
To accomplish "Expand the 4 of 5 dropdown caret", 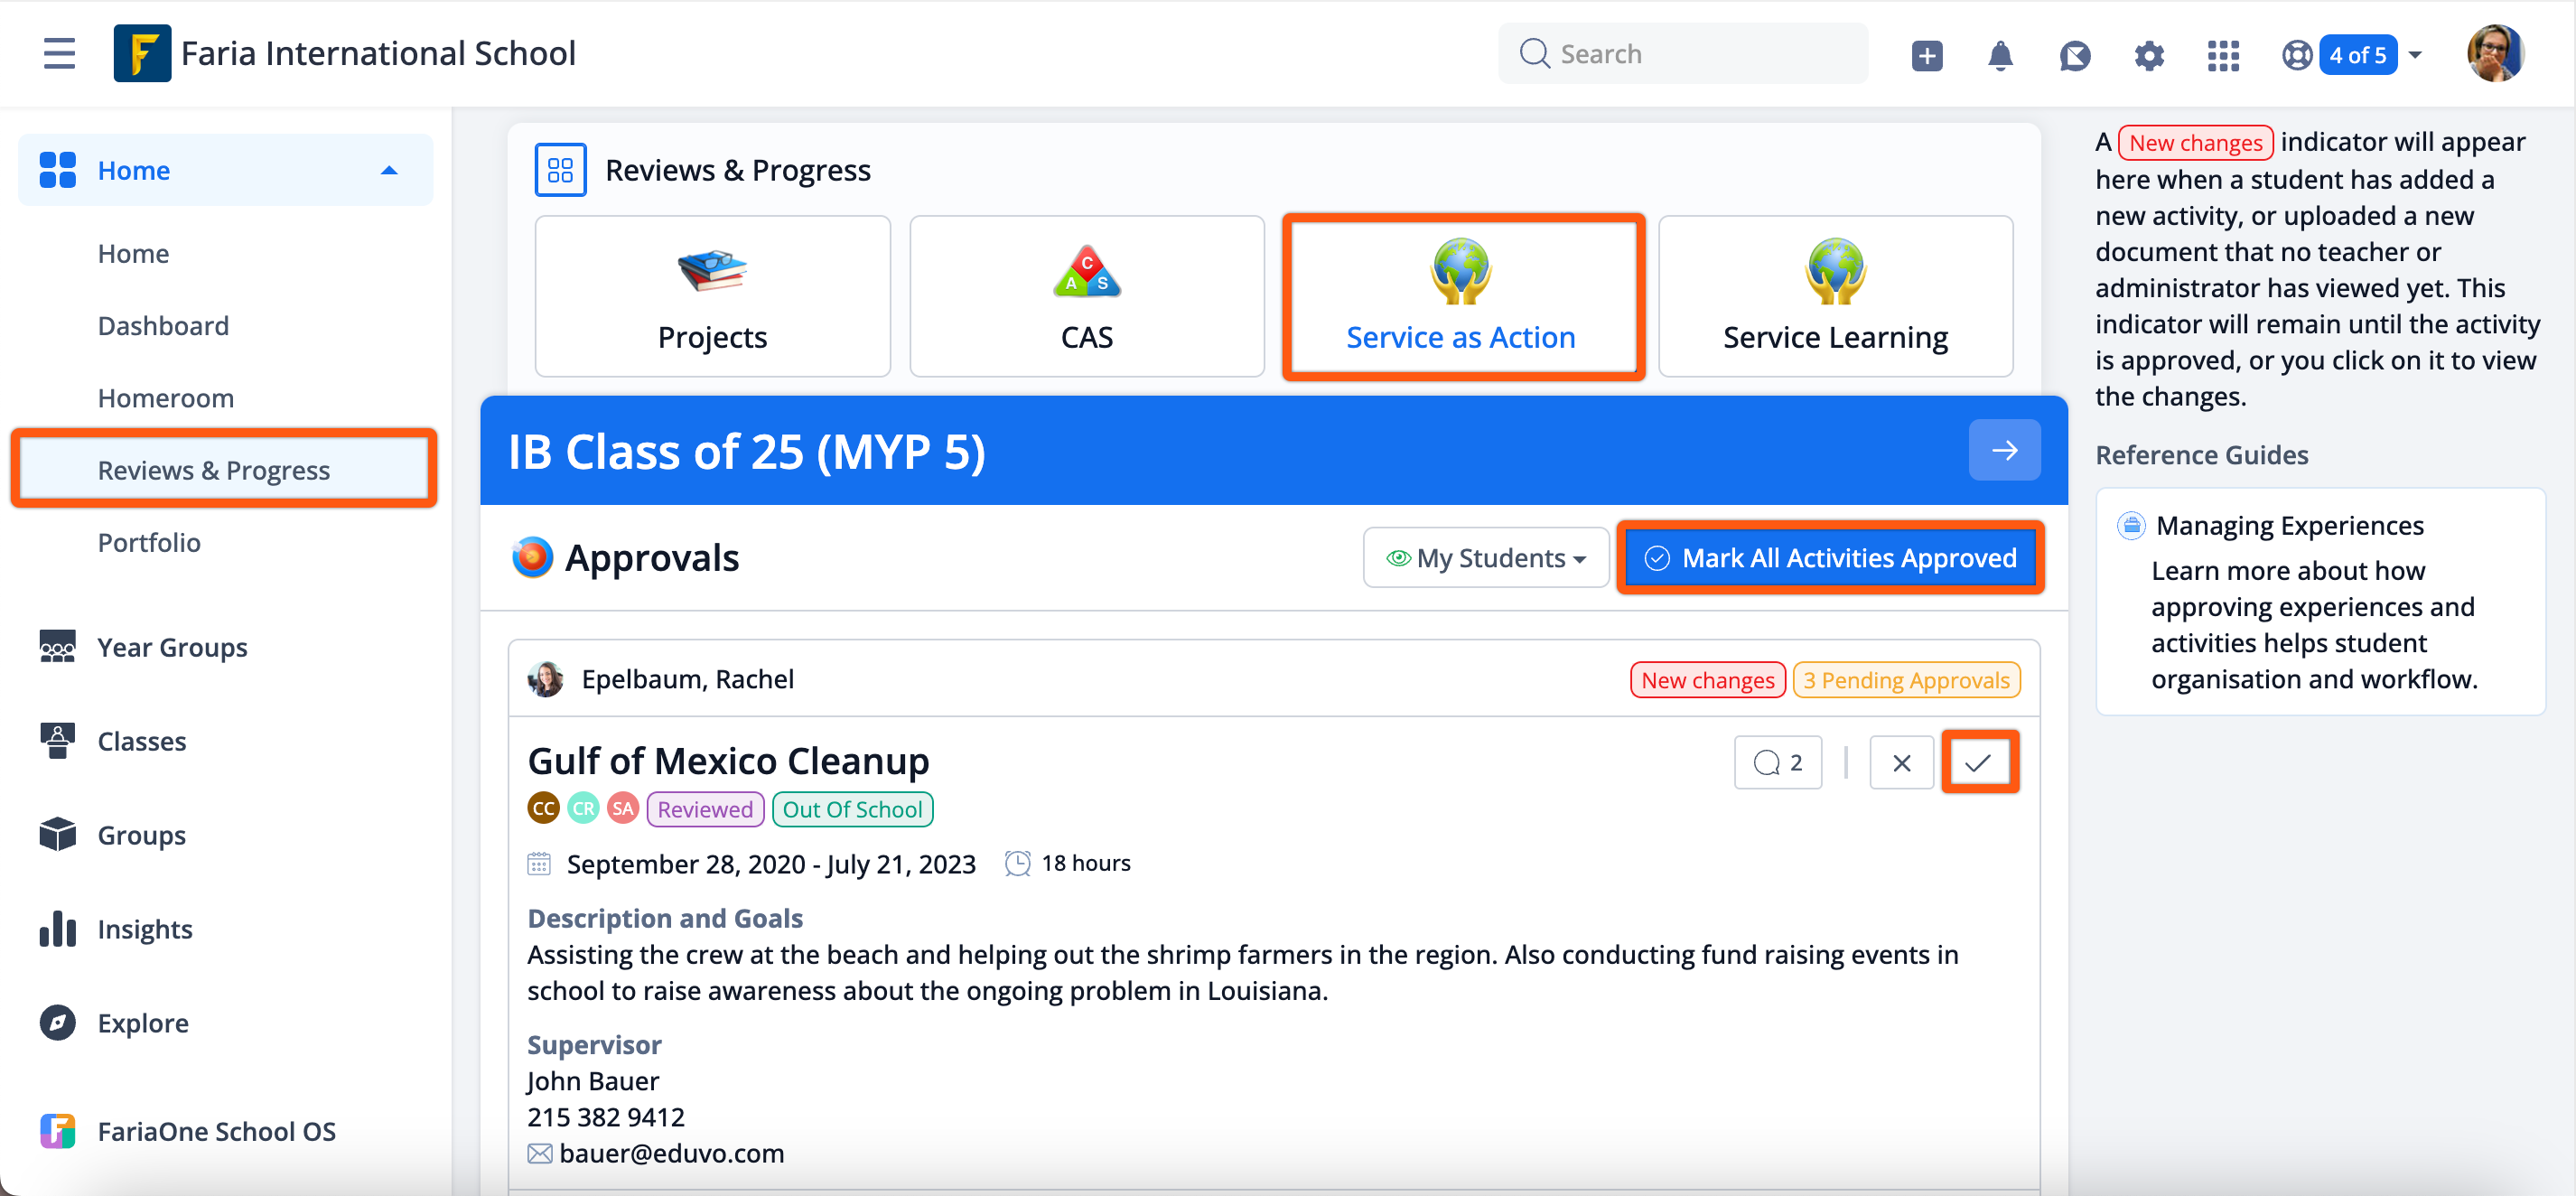I will 2415,55.
